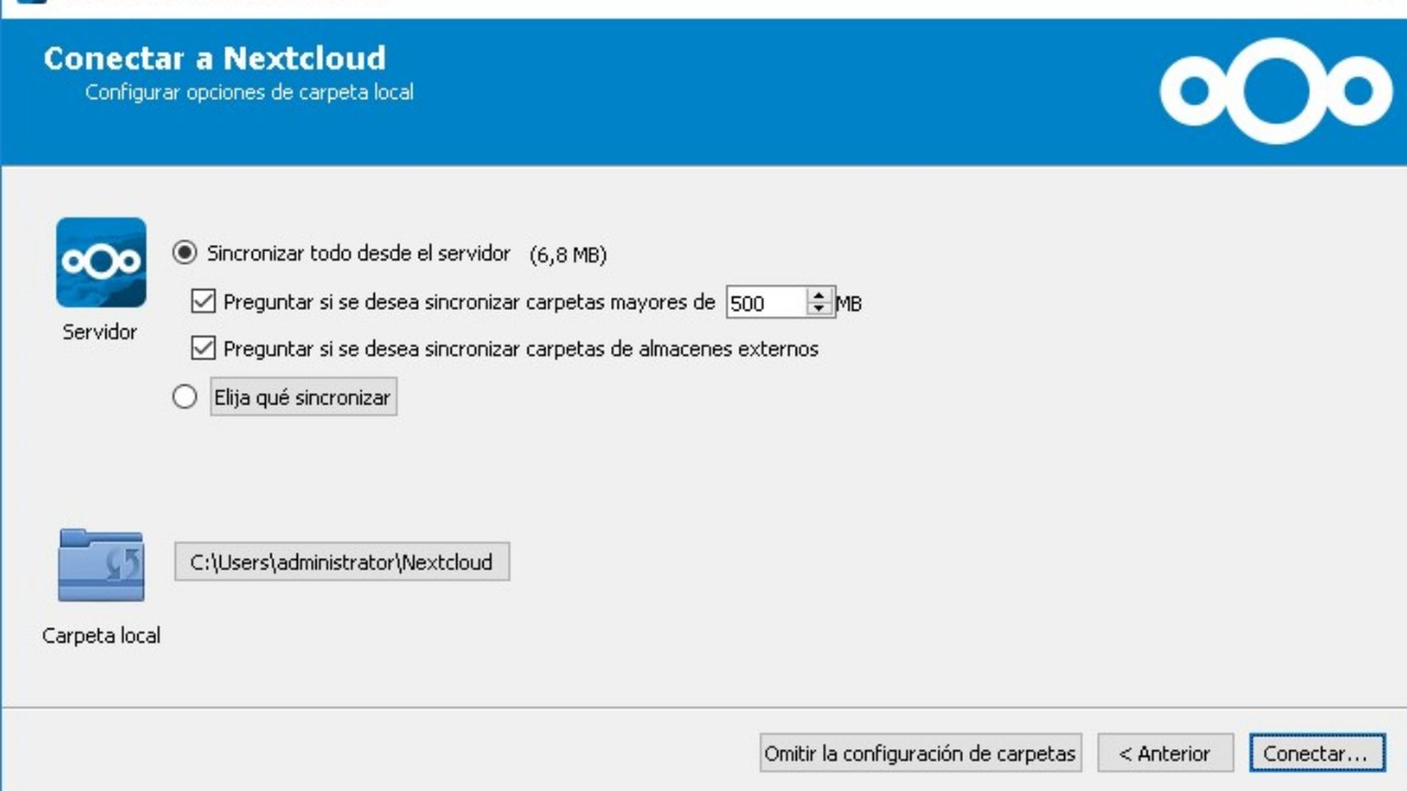Click 'Configurar opciones de carpeta local' subtitle
Image resolution: width=1407 pixels, height=791 pixels.
coord(250,92)
